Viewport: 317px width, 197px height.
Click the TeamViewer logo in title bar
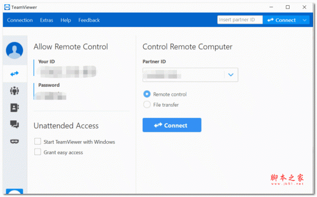(7, 7)
